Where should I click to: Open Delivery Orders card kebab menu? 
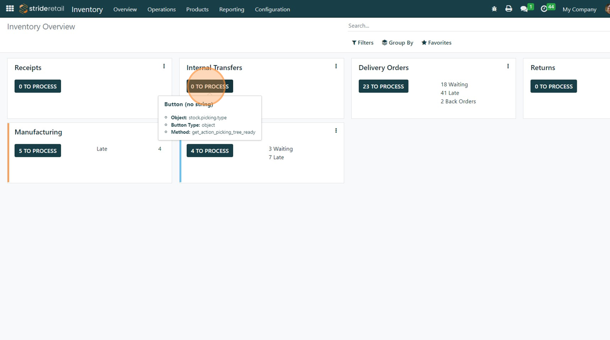pyautogui.click(x=508, y=66)
